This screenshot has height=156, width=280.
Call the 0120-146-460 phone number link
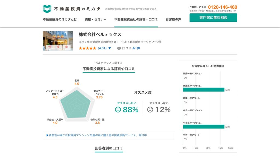[222, 7]
